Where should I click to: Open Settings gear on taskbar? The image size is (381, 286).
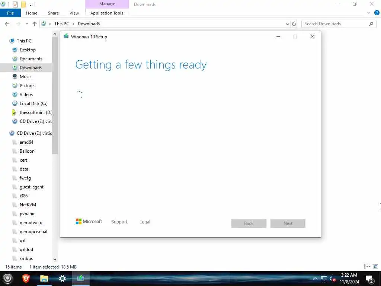(63, 279)
